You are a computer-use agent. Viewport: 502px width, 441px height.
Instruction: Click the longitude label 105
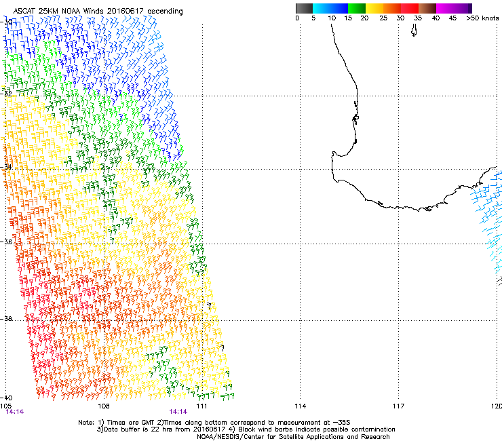(x=5, y=406)
